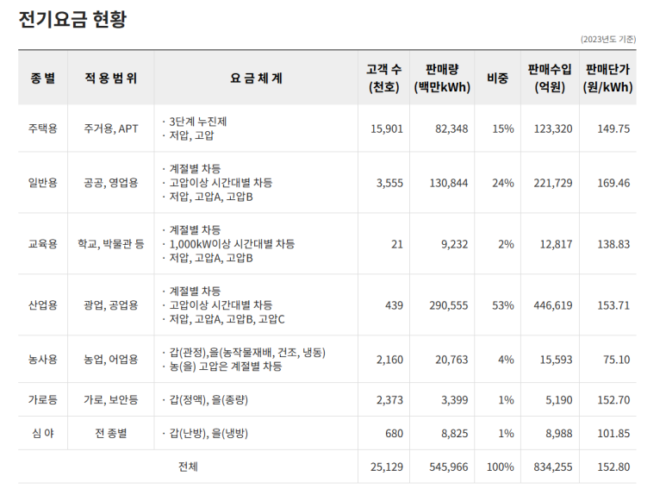Click the 53% share value
666x489 pixels.
503,305
